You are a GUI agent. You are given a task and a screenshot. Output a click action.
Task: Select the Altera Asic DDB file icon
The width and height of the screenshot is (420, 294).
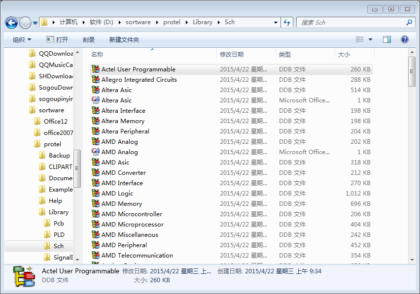[x=96, y=90]
